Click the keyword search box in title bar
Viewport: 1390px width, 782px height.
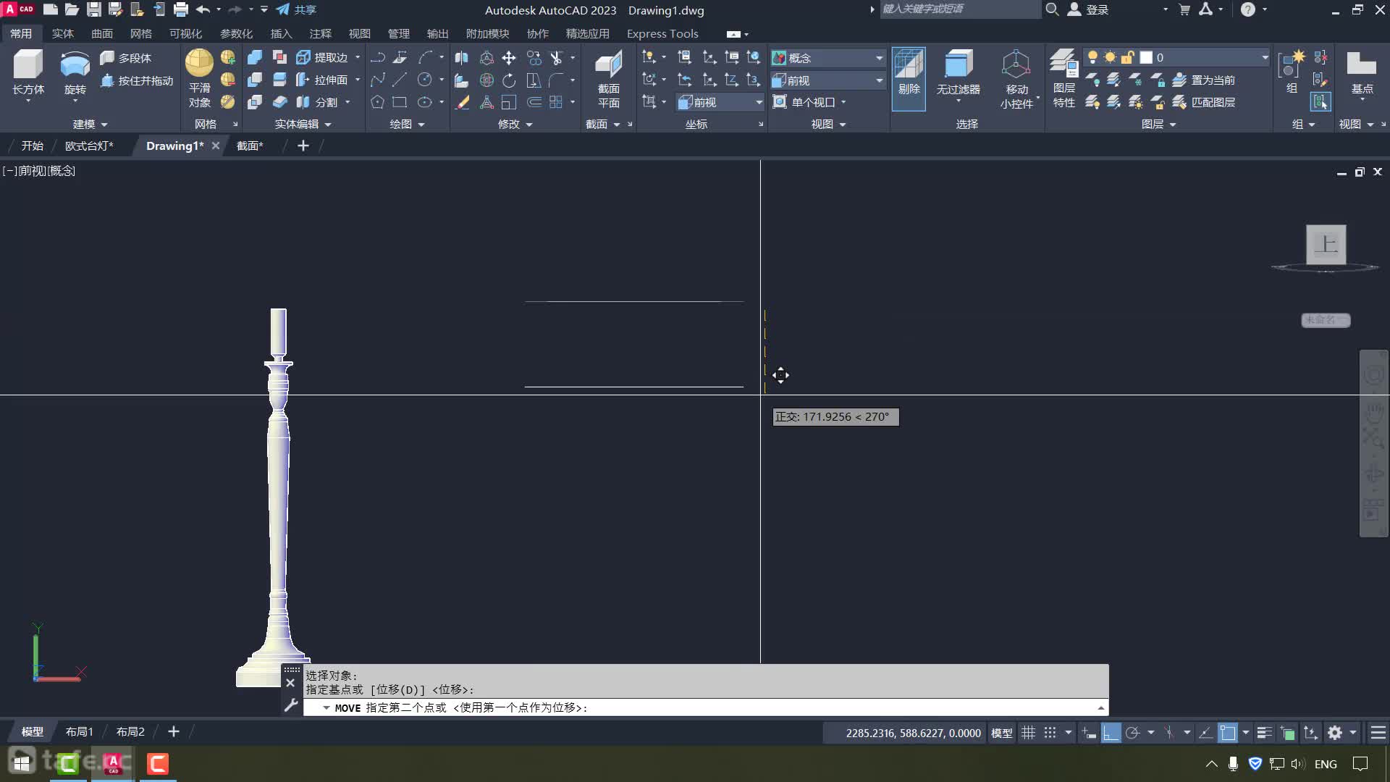coord(960,9)
